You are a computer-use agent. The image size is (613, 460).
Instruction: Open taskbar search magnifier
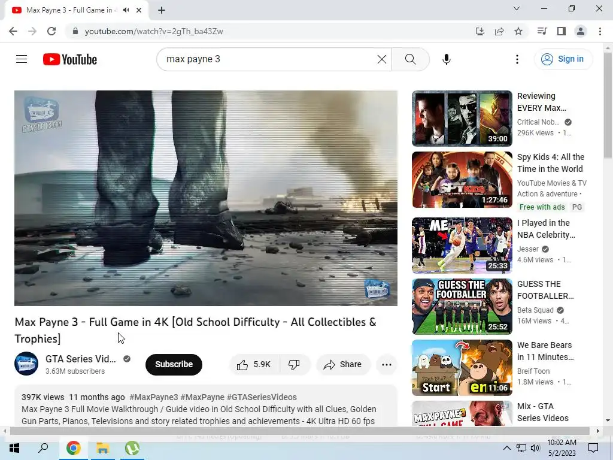coord(43,448)
